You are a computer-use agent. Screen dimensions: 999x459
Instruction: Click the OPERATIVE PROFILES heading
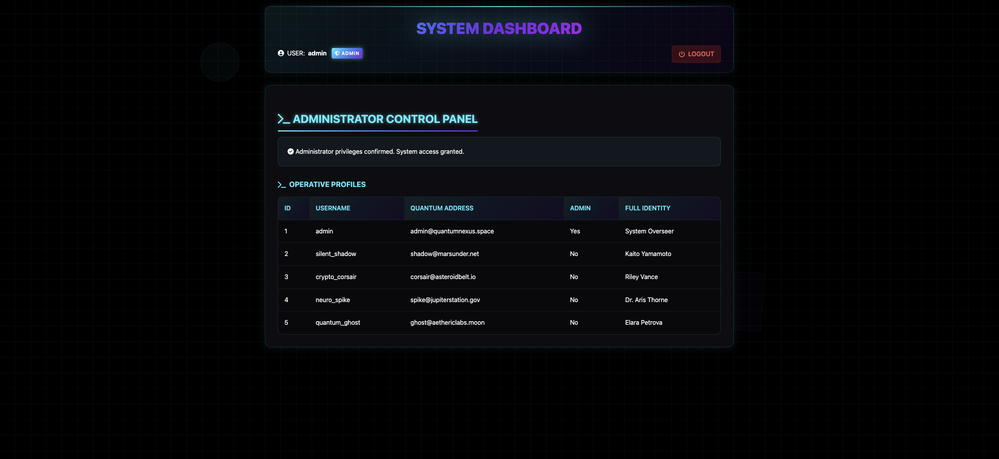[327, 184]
